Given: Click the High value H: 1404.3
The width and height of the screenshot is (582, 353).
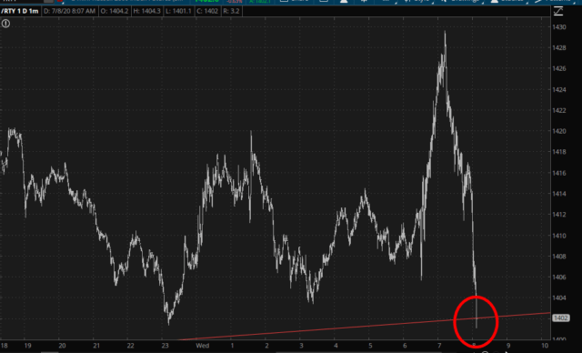Looking at the screenshot, I should tap(146, 11).
